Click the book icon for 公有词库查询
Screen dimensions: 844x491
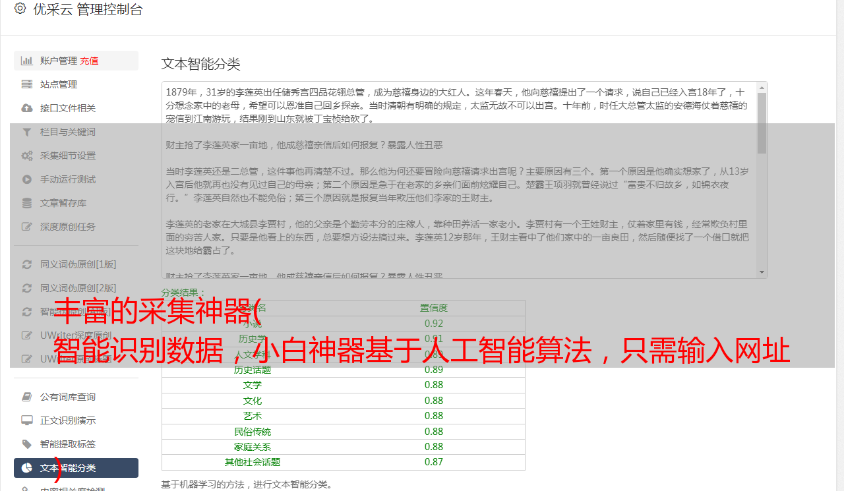27,397
